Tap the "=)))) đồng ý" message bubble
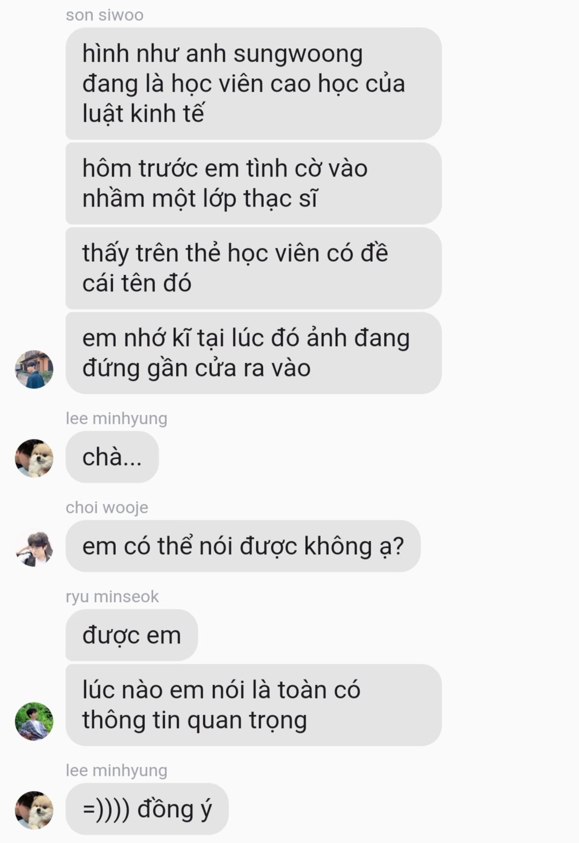This screenshot has height=843, width=579. point(147,809)
